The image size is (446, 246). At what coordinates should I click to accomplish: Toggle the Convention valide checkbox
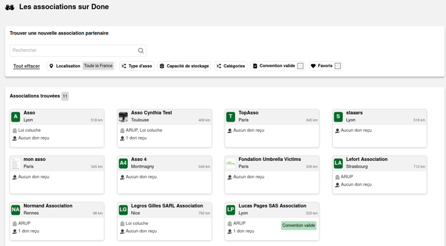[300, 66]
